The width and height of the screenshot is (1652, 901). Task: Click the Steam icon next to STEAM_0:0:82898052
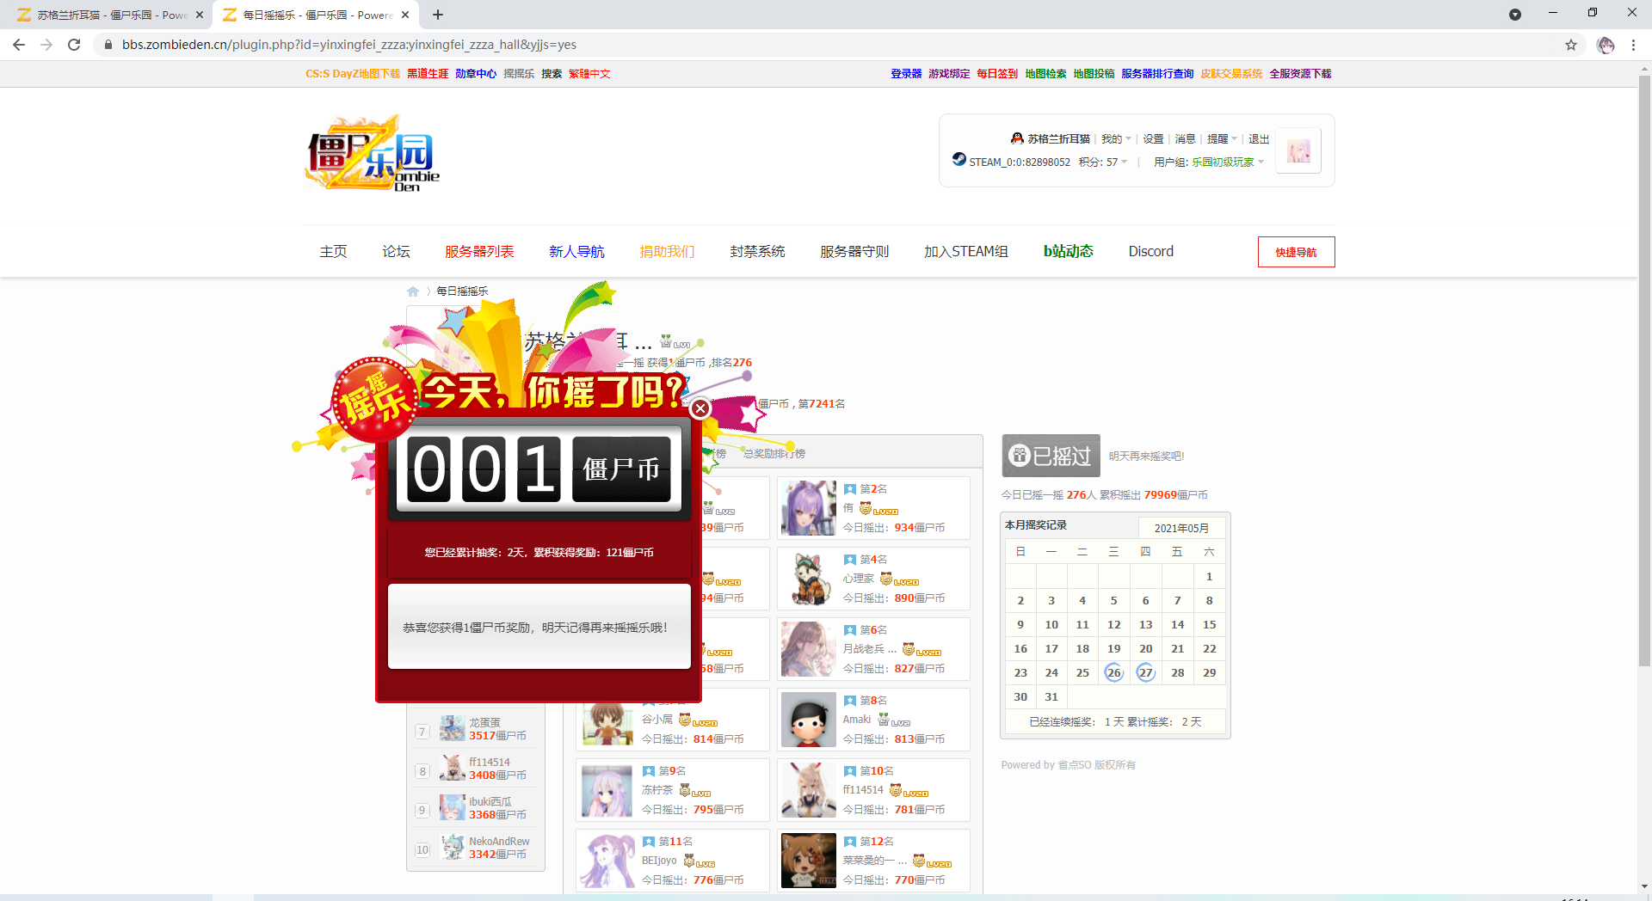(x=958, y=161)
